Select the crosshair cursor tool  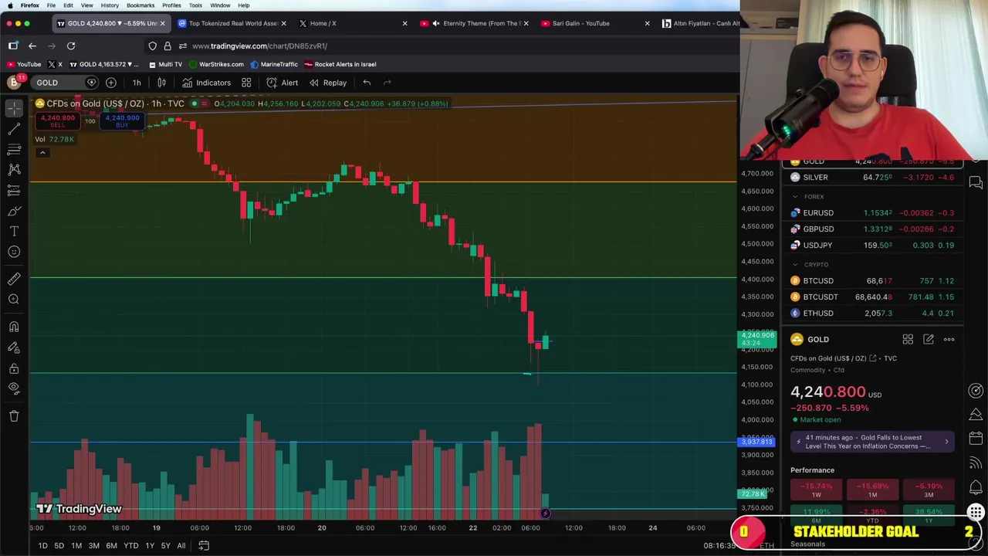click(x=14, y=109)
